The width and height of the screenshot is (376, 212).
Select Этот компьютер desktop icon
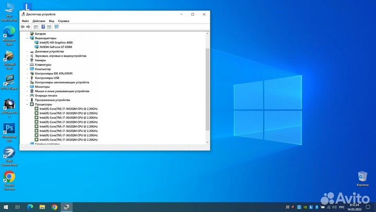9,12
